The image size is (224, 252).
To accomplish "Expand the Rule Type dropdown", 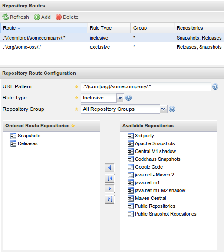I will point(120,98).
